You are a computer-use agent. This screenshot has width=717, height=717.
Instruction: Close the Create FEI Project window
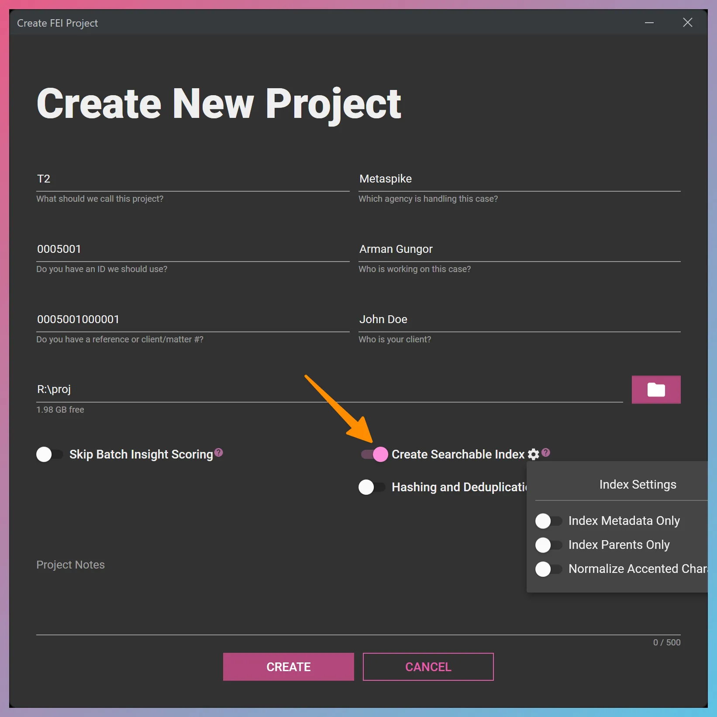(x=687, y=23)
